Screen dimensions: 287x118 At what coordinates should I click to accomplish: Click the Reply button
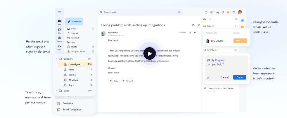tap(114, 81)
